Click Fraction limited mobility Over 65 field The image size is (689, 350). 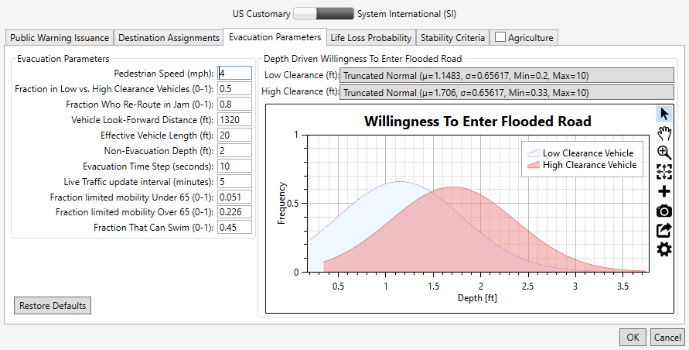pyautogui.click(x=234, y=211)
